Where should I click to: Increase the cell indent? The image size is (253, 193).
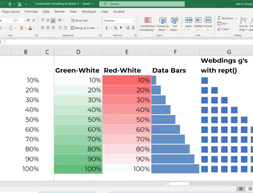coord(65,28)
